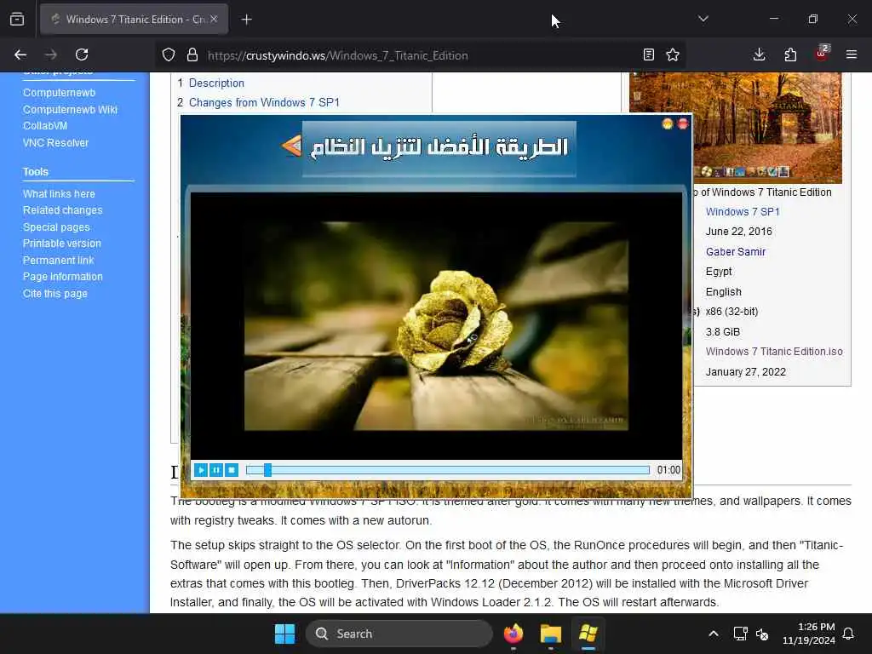Click the browser back arrow
This screenshot has width=872, height=654.
click(x=20, y=54)
